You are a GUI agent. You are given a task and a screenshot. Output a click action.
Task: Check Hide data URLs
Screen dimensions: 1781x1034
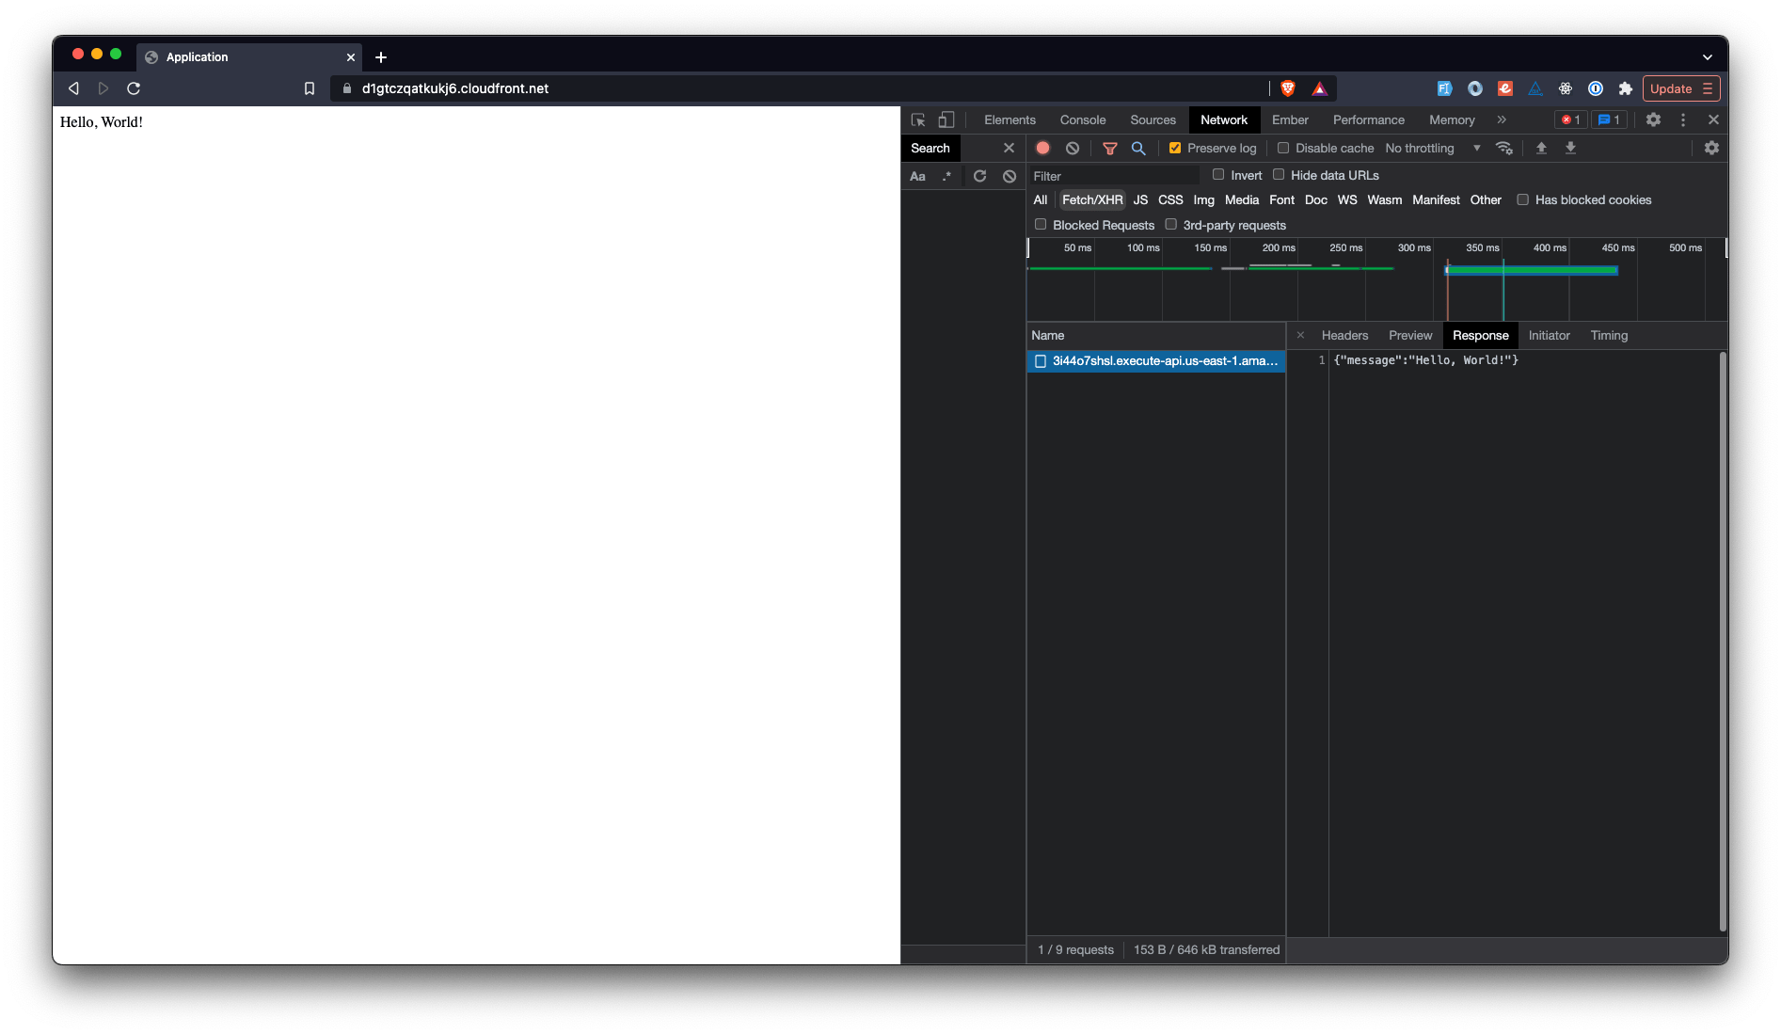(x=1279, y=175)
